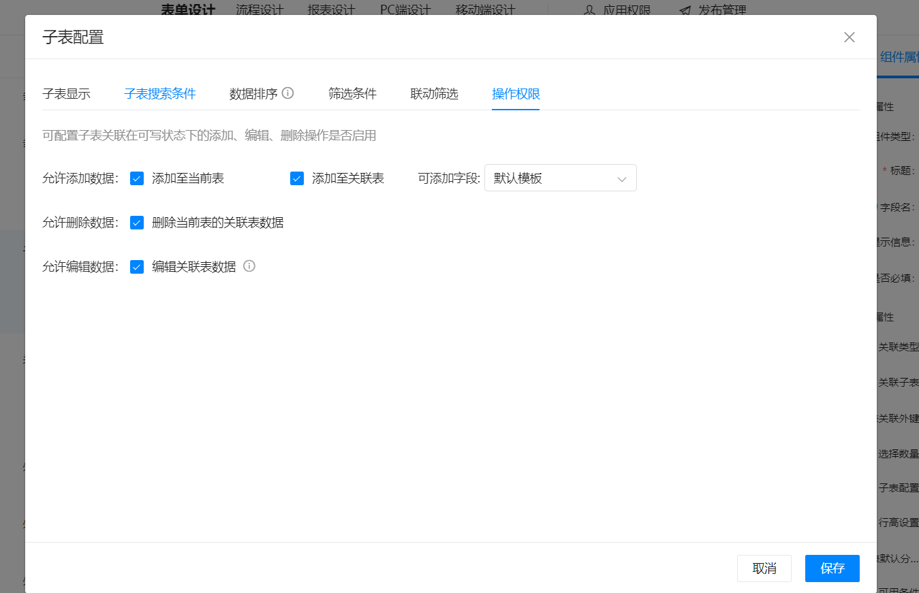
Task: Click 发布管理 text in background top bar
Action: (x=722, y=10)
